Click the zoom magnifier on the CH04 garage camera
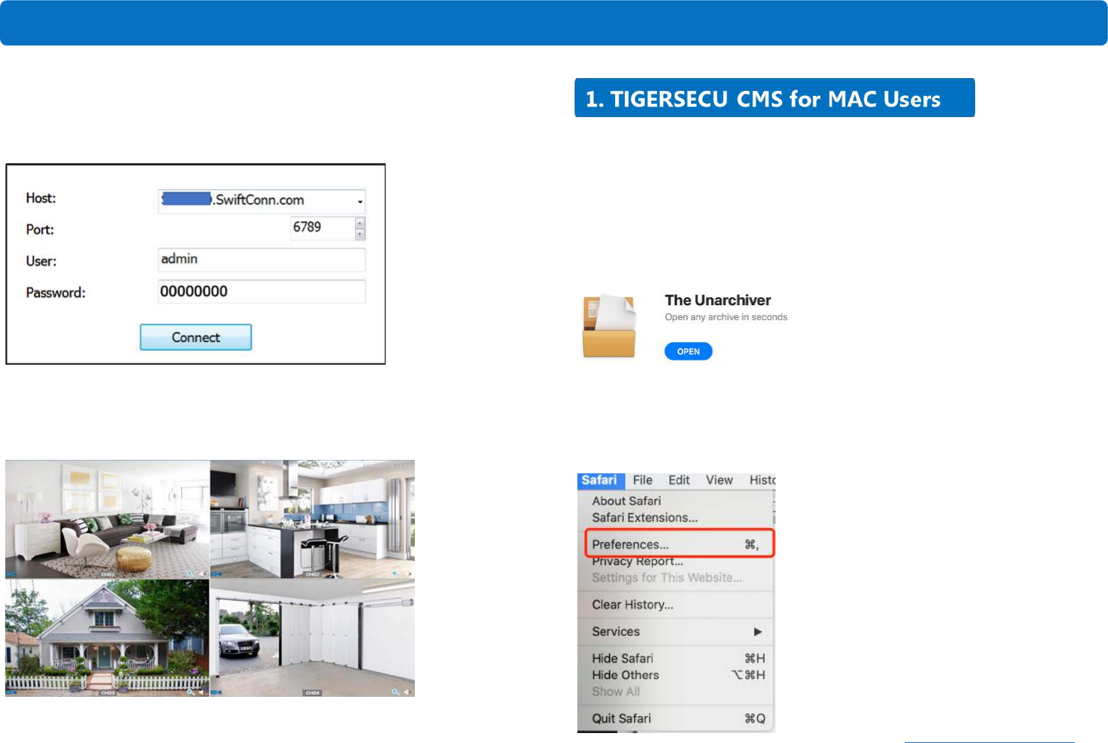1108x743 pixels. [x=395, y=692]
